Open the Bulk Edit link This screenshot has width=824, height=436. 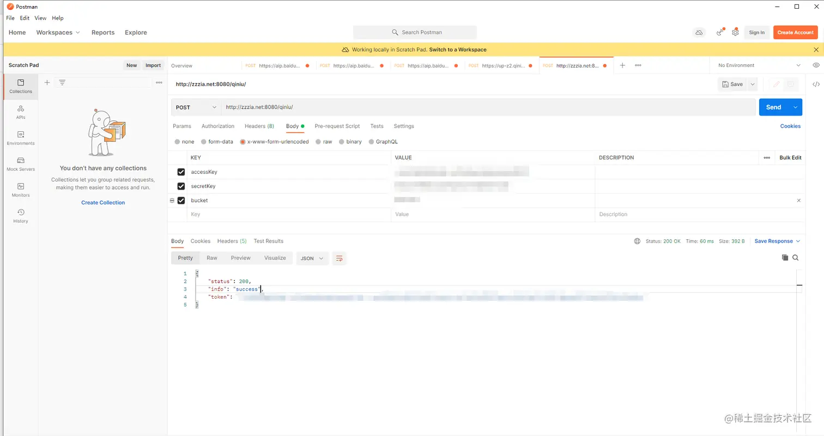click(790, 158)
